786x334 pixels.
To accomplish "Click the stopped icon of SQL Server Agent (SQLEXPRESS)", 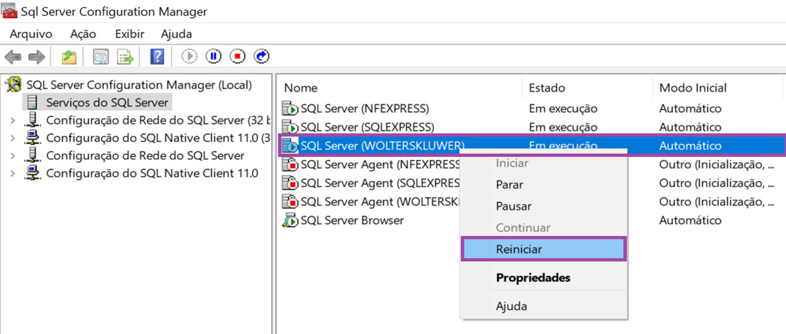I will click(x=290, y=183).
